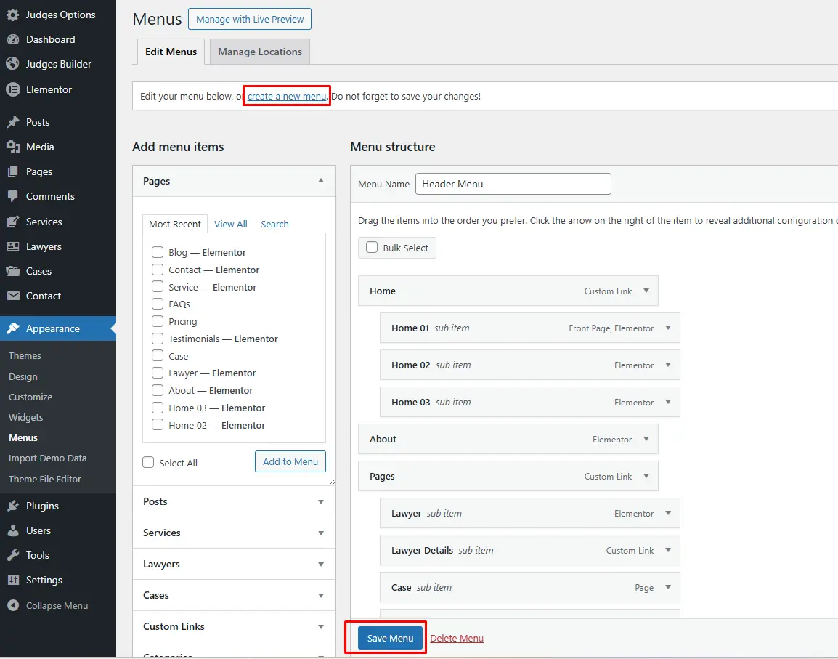Open Customize in the Appearance submenu
The height and width of the screenshot is (659, 838).
click(x=30, y=397)
